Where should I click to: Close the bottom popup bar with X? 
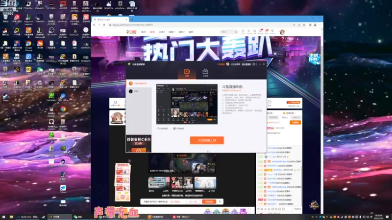(220, 201)
